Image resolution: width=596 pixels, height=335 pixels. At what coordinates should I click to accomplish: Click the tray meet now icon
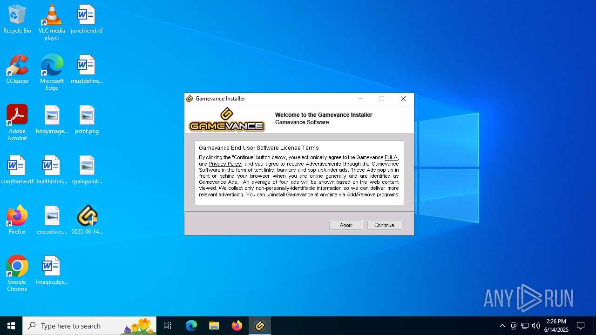(514, 326)
